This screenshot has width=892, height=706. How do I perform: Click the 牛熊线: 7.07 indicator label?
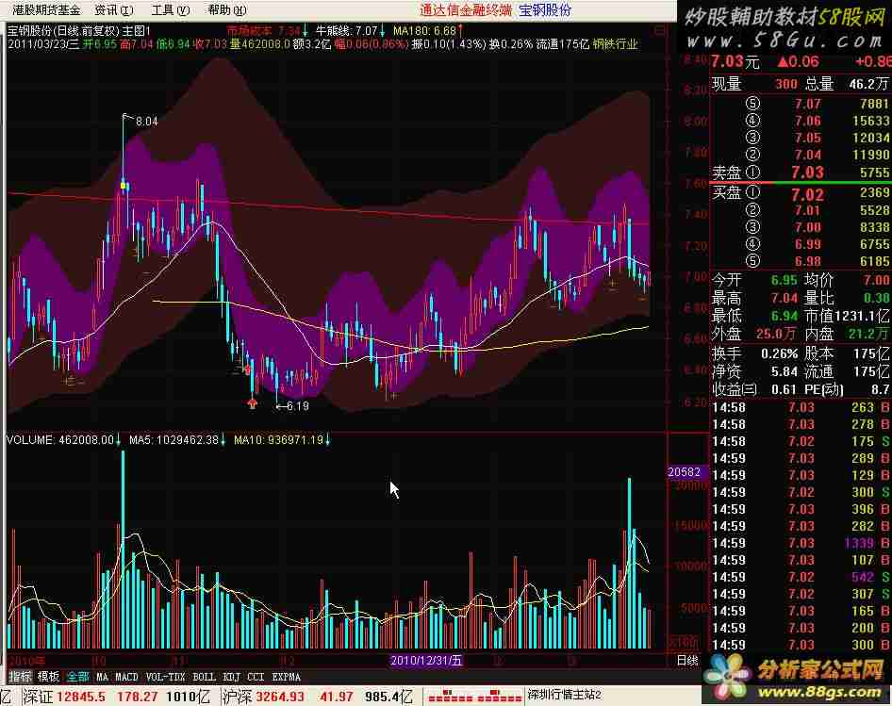347,31
